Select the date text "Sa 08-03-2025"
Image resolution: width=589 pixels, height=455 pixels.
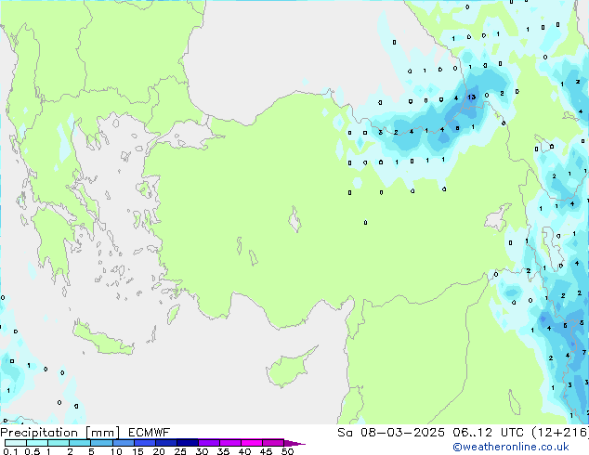coord(391,433)
